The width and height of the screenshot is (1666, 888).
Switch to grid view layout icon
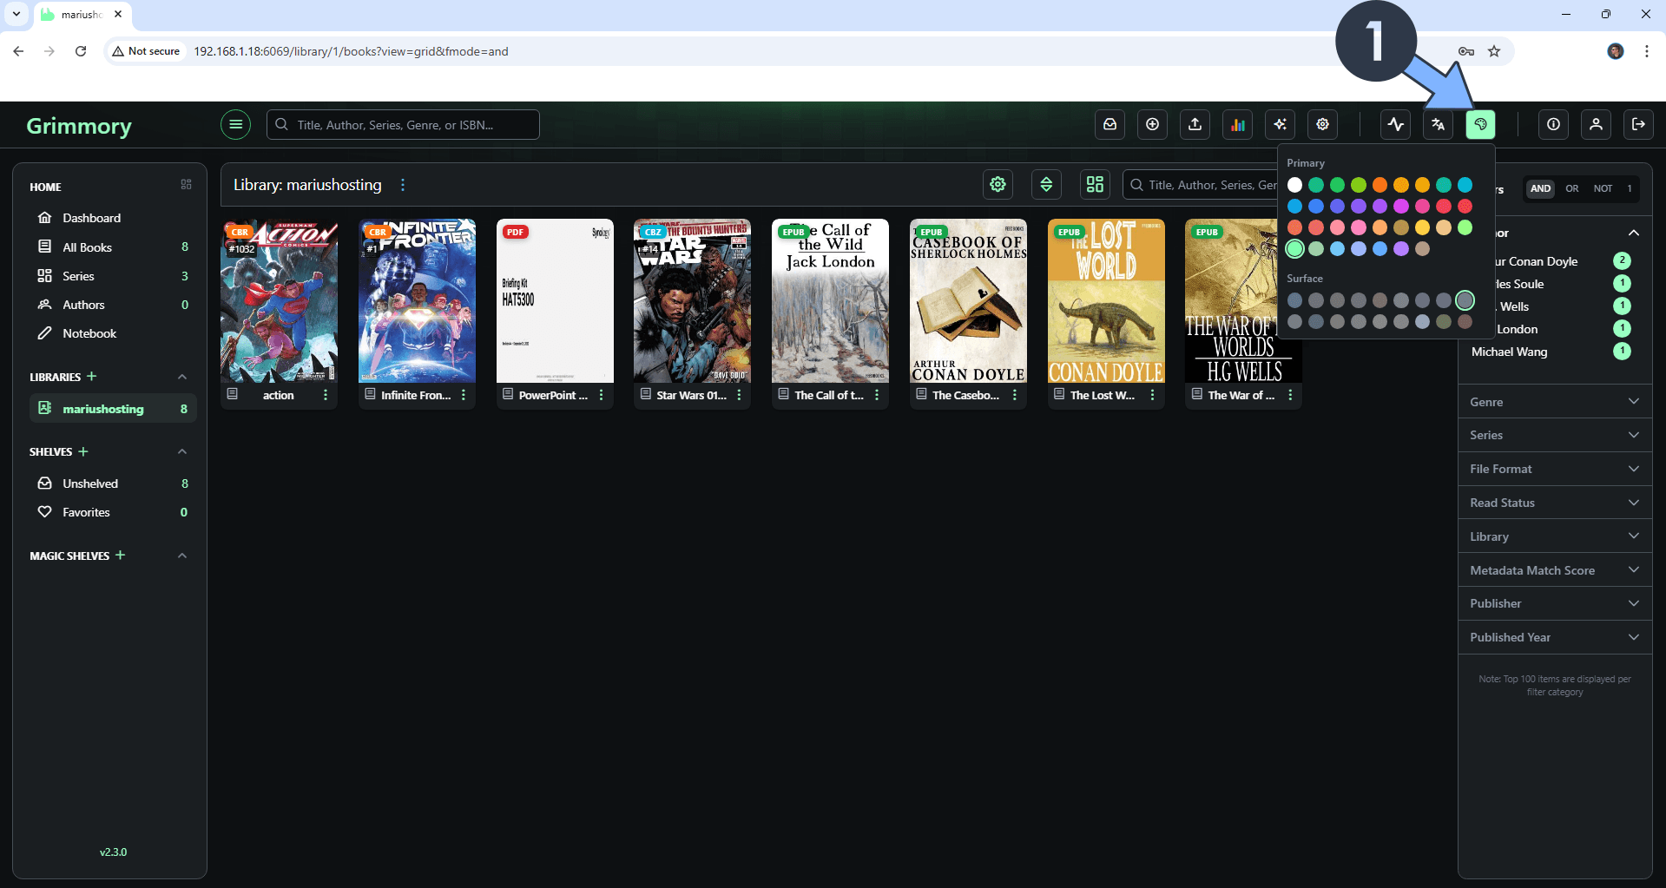(1095, 185)
